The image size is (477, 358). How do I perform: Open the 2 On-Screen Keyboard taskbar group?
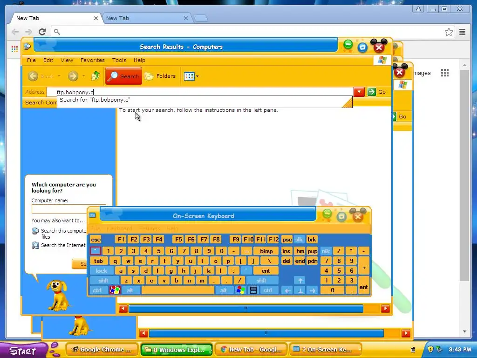325,350
